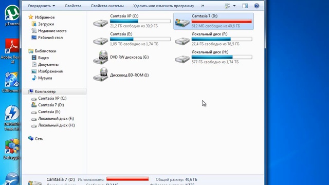Select Библиотеки in navigation pane
The width and height of the screenshot is (329, 185).
tap(46, 51)
